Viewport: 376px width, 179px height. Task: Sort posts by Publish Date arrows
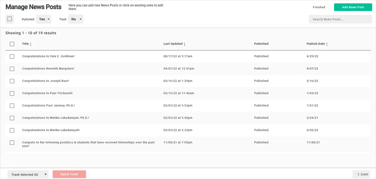click(327, 44)
